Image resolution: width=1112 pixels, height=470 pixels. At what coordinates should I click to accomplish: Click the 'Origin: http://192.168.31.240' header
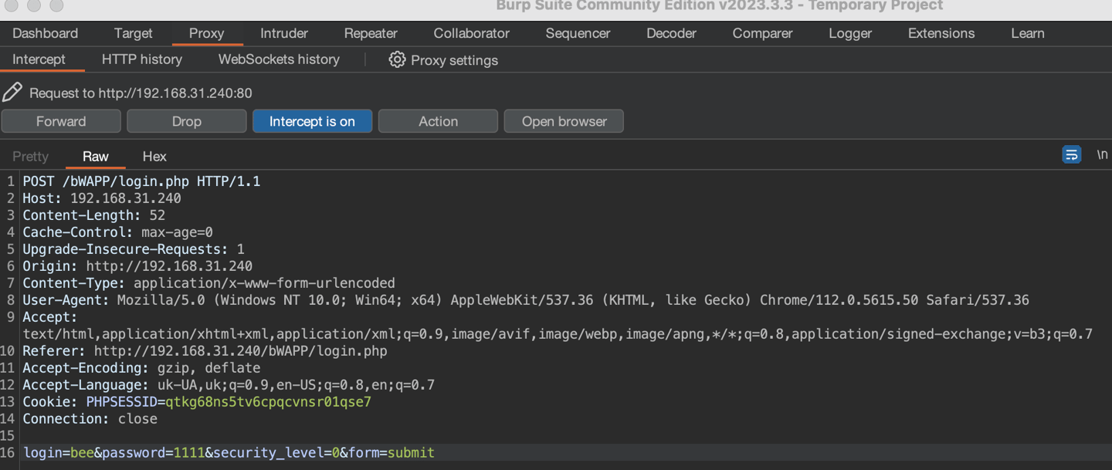[137, 266]
